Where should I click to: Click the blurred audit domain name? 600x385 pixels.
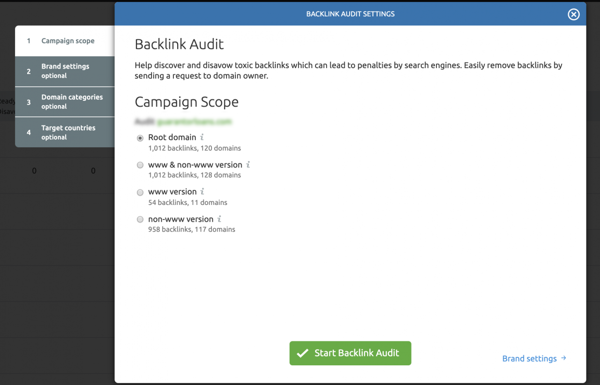tap(194, 121)
